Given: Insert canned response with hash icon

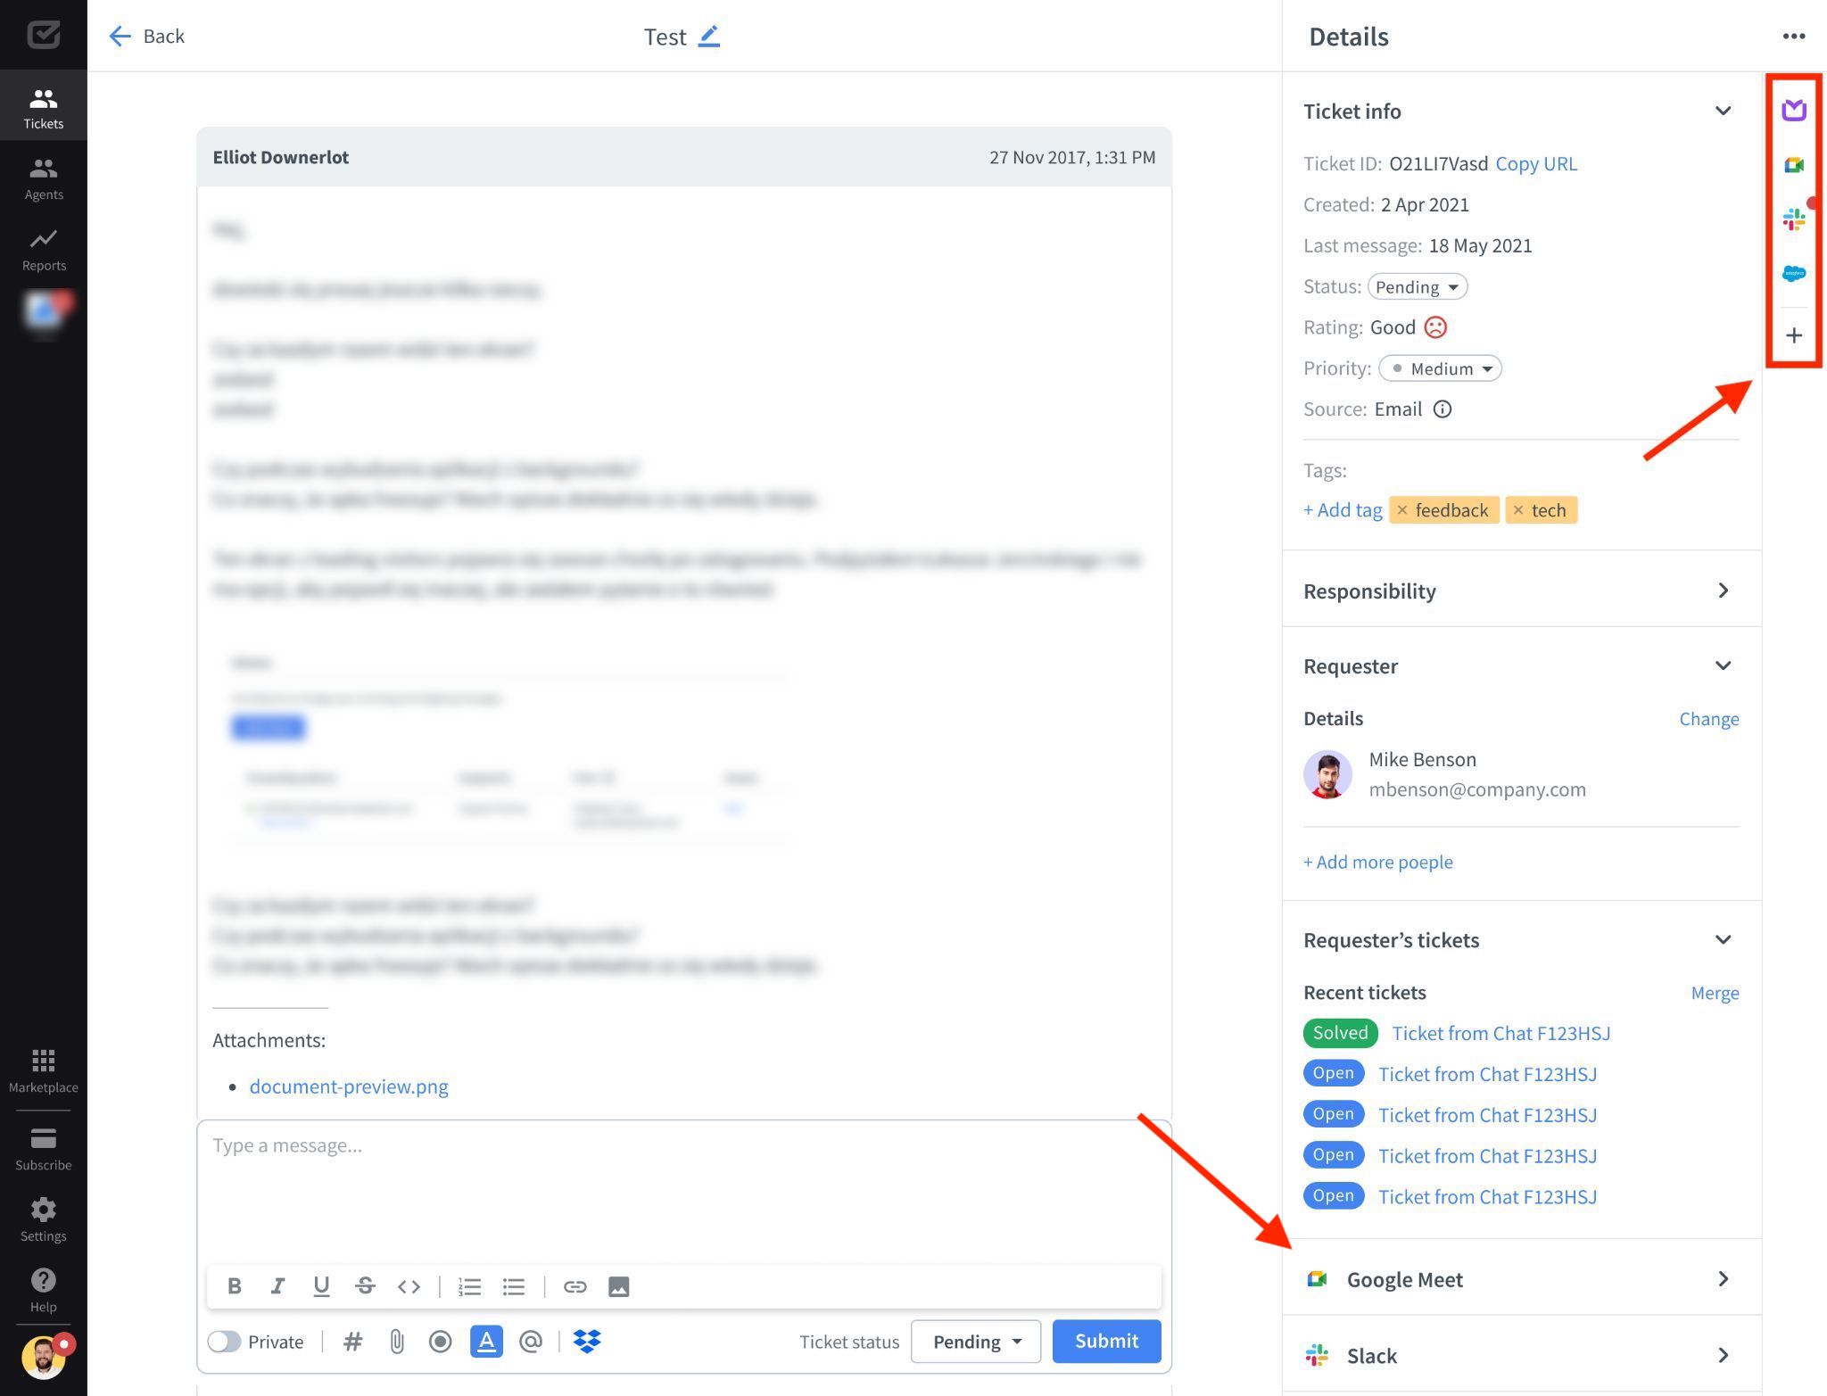Looking at the screenshot, I should [x=352, y=1342].
